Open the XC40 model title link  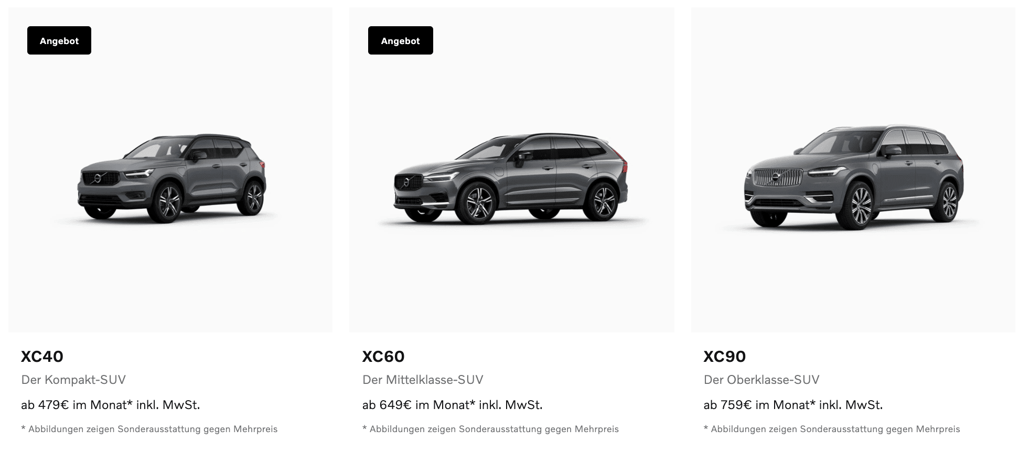click(42, 357)
